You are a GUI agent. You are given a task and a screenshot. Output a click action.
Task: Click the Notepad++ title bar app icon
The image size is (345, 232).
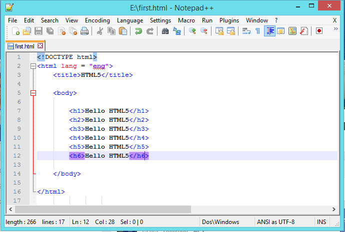[x=9, y=7]
